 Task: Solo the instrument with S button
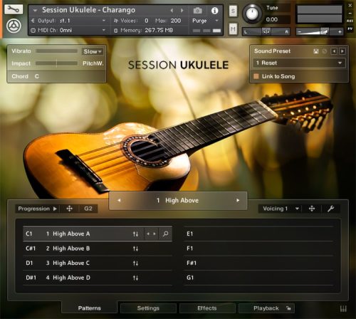point(233,11)
